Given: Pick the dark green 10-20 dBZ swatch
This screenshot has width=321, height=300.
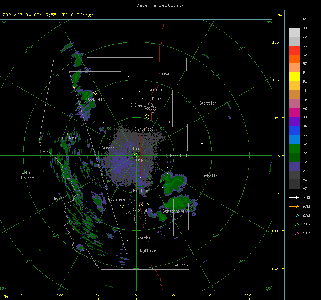Looking at the screenshot, I should (x=294, y=157).
